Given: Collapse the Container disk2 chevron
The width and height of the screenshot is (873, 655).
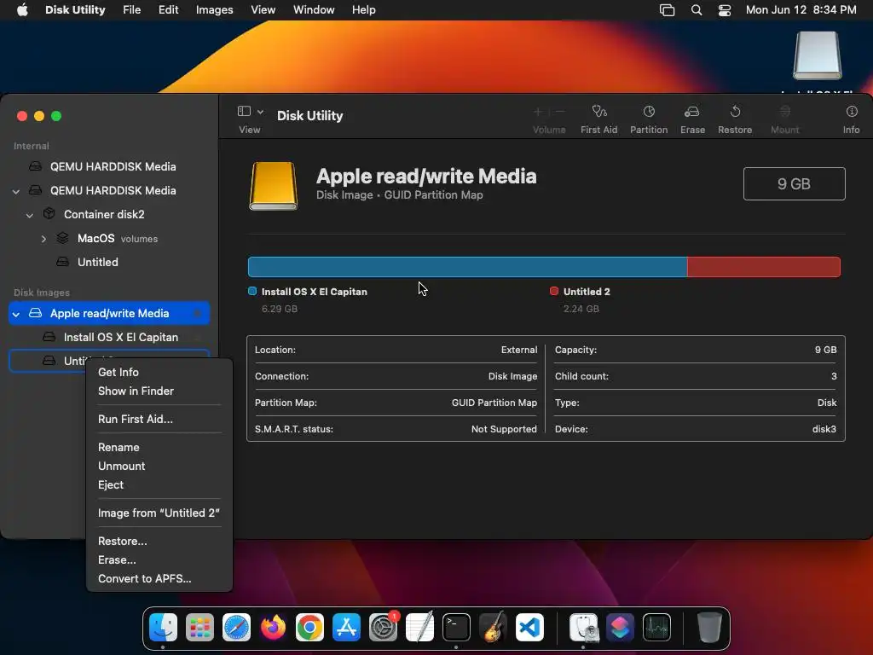Looking at the screenshot, I should [x=30, y=215].
